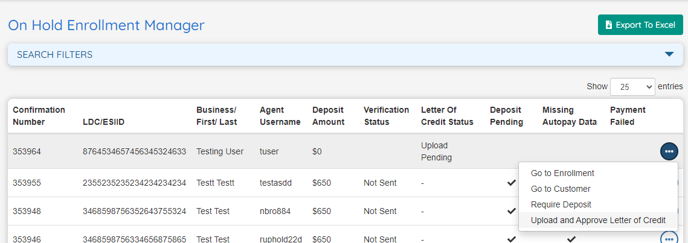Click Deposit Pending checkmark for 353948
Image resolution: width=688 pixels, height=243 pixels.
pyautogui.click(x=511, y=211)
